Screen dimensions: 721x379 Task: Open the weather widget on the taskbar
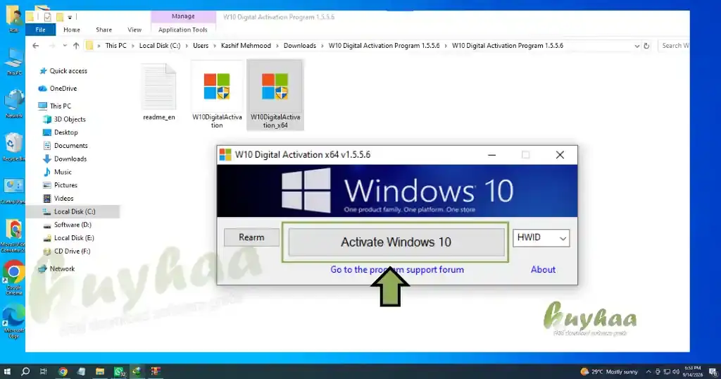click(x=609, y=372)
